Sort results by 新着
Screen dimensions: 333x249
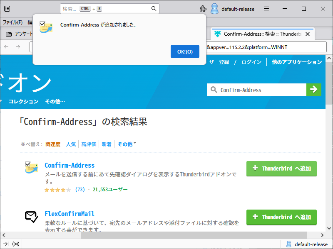point(107,144)
